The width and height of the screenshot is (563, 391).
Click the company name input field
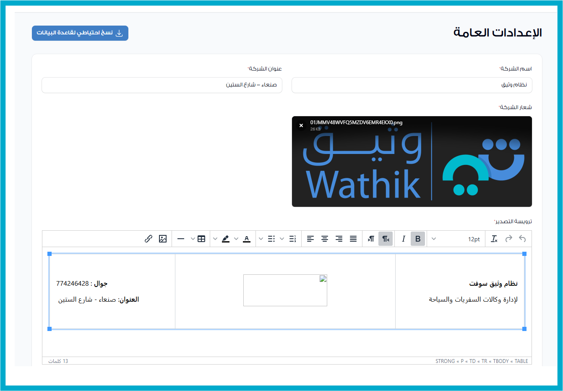coord(412,85)
